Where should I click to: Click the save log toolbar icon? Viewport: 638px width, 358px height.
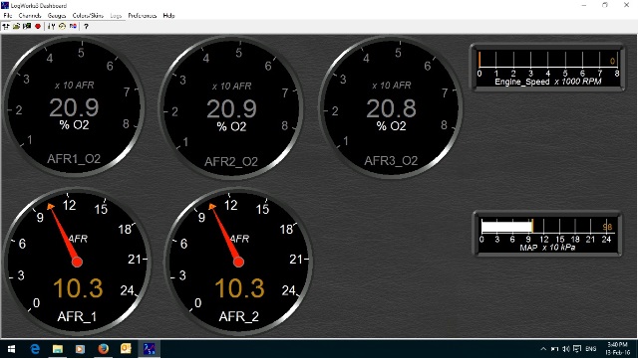coord(27,27)
